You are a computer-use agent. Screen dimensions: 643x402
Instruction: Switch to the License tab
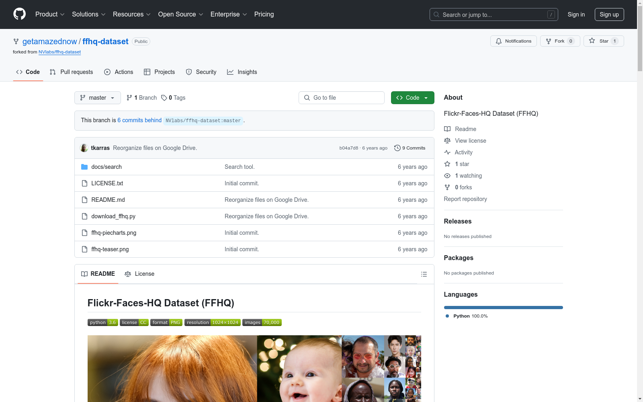[139, 274]
